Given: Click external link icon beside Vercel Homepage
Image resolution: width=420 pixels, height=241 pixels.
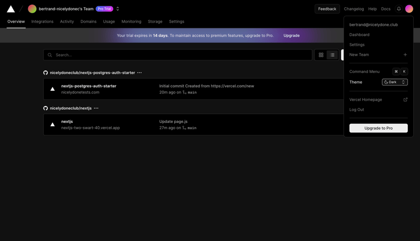Looking at the screenshot, I should [405, 100].
